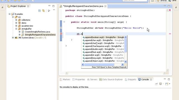This screenshot has width=179, height=100.
Task: Click Pin Console icon
Action: tap(156, 84)
